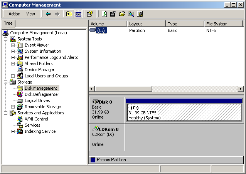Expand the Event Viewer tree node
Screen dimensions: 246x174
13,45
